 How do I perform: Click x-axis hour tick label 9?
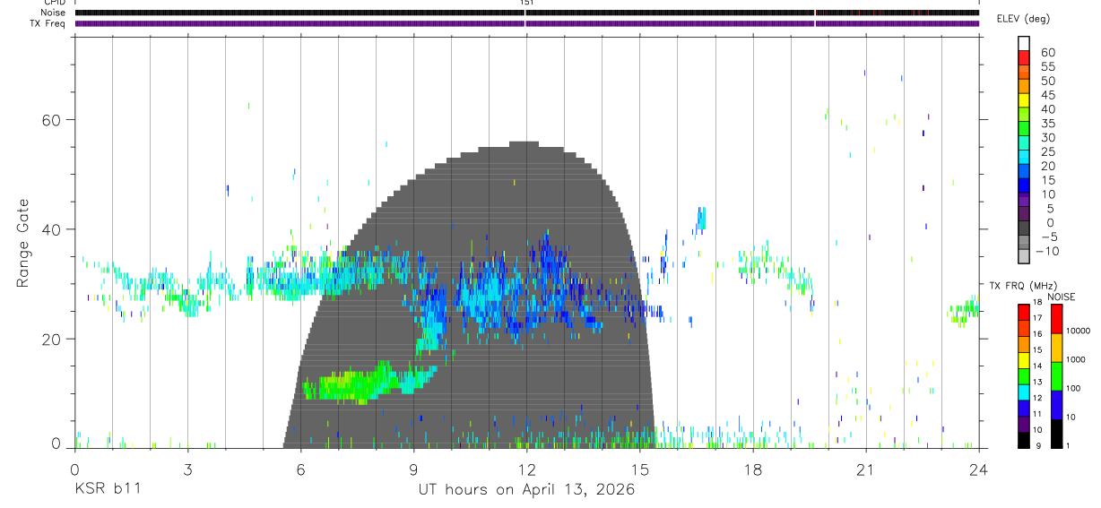[413, 469]
